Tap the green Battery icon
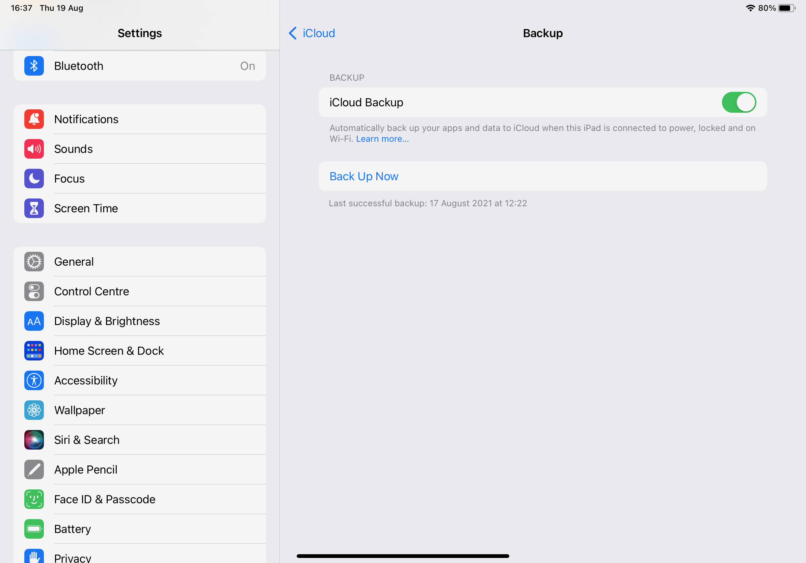806x563 pixels. [x=34, y=529]
